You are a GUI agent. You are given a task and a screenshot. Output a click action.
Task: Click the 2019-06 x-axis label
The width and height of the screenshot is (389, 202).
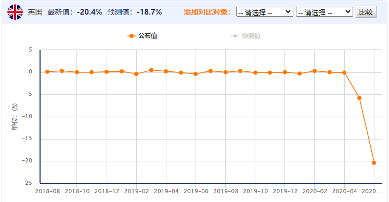196,191
